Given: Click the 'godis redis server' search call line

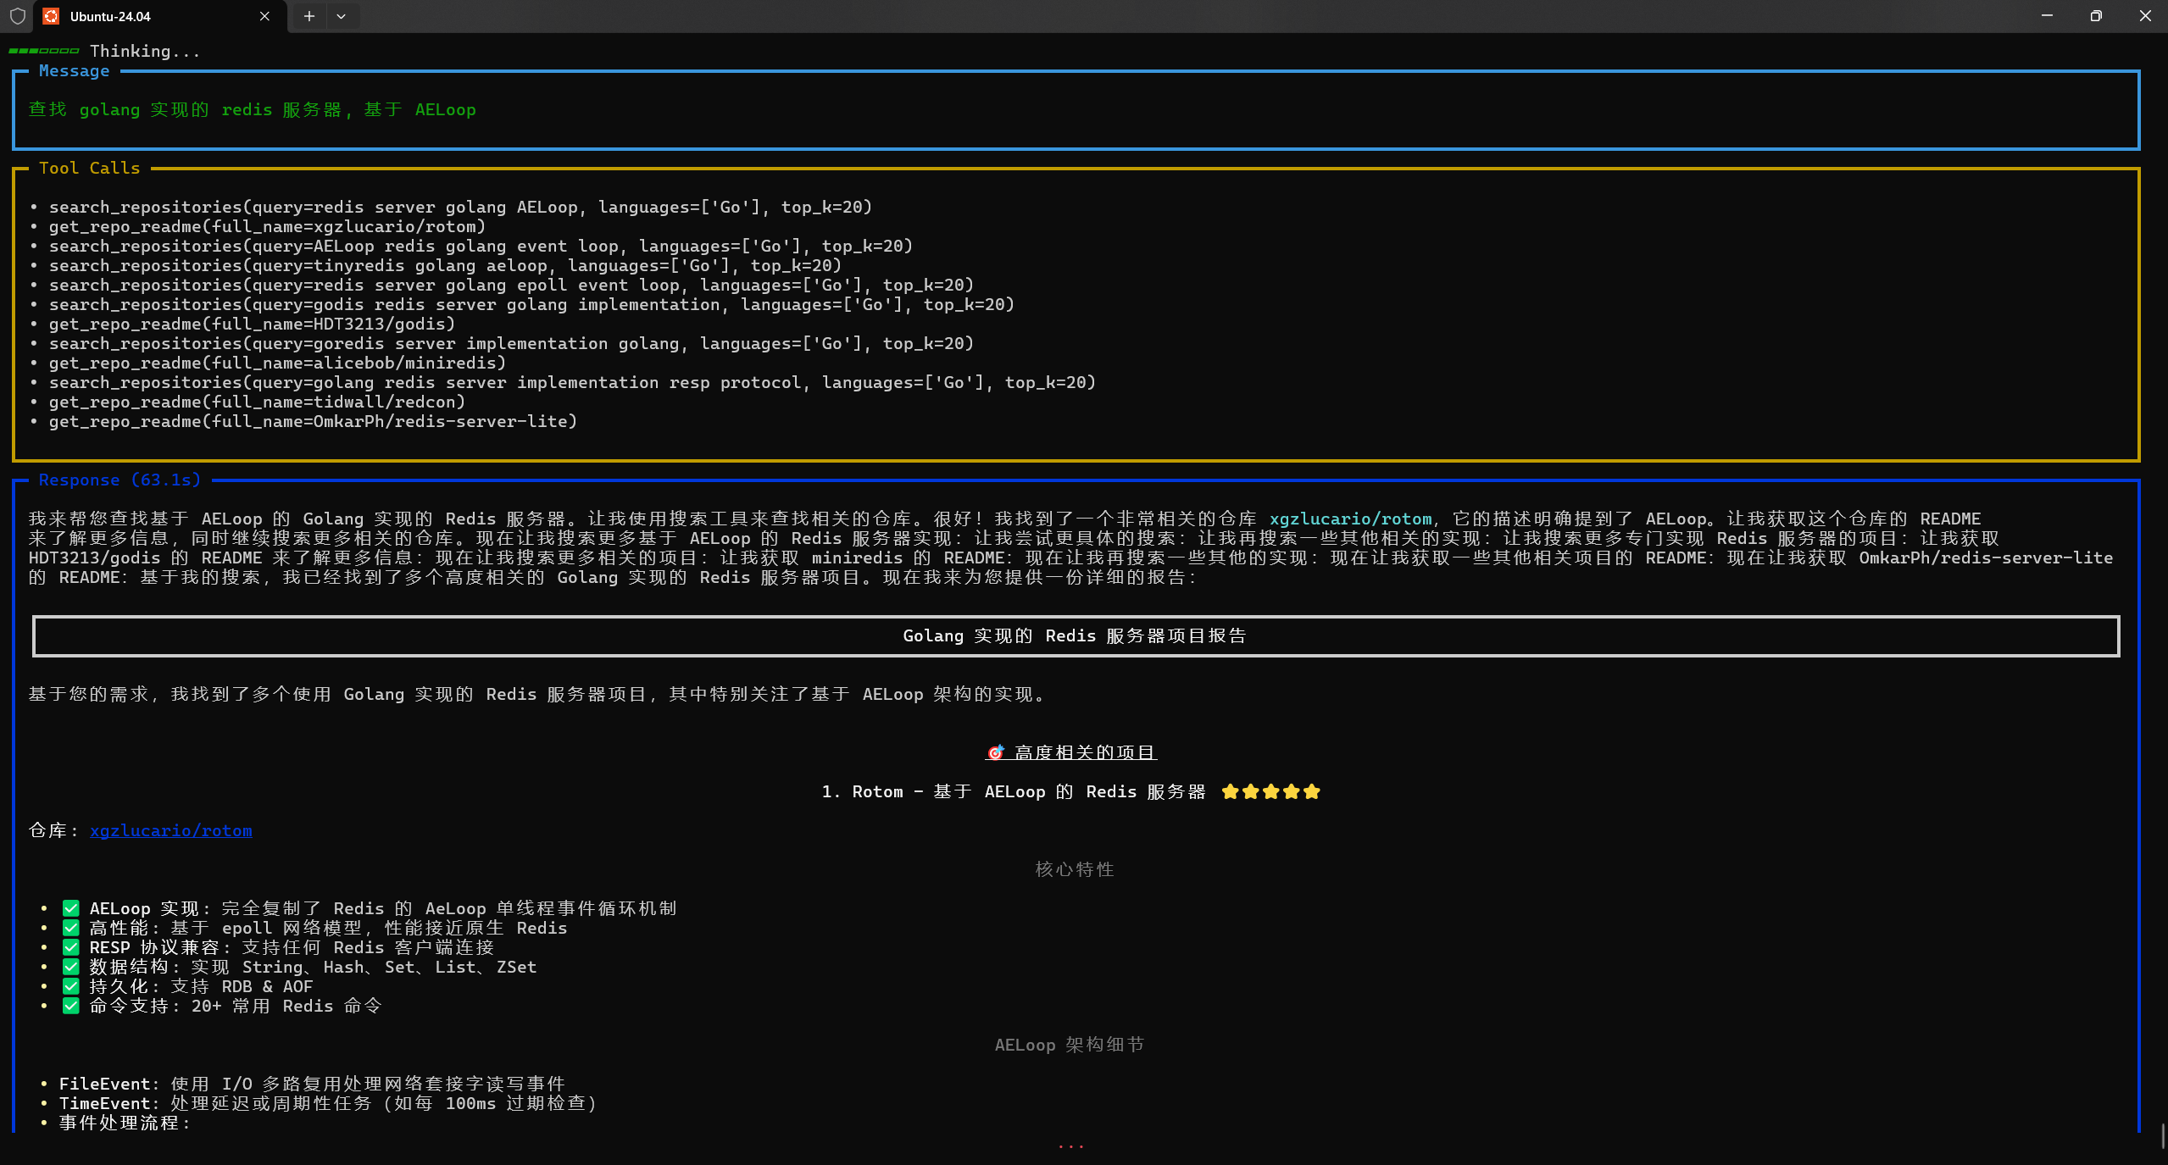Looking at the screenshot, I should coord(531,305).
